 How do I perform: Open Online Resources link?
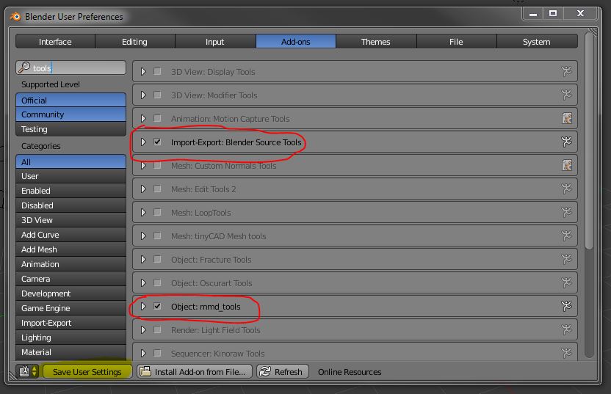350,371
